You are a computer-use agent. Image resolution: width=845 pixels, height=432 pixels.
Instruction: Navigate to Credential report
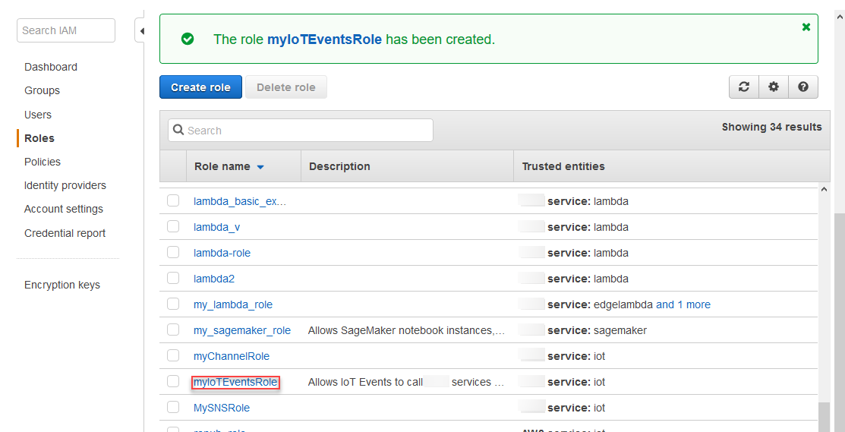65,233
